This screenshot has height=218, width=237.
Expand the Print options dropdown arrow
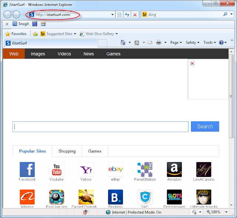click(x=166, y=43)
